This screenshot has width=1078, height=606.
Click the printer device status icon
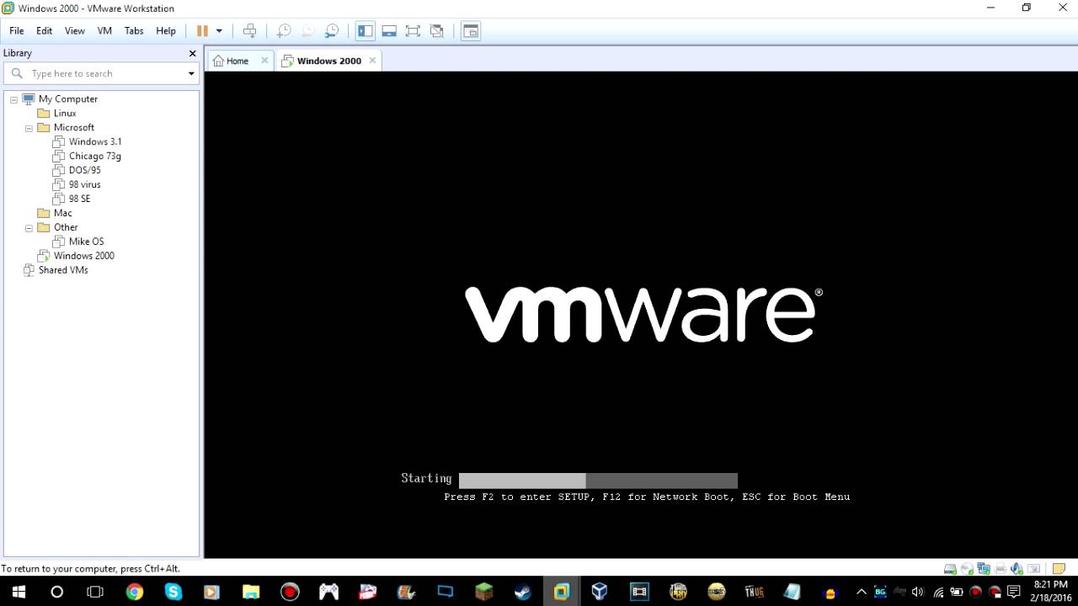click(1001, 569)
